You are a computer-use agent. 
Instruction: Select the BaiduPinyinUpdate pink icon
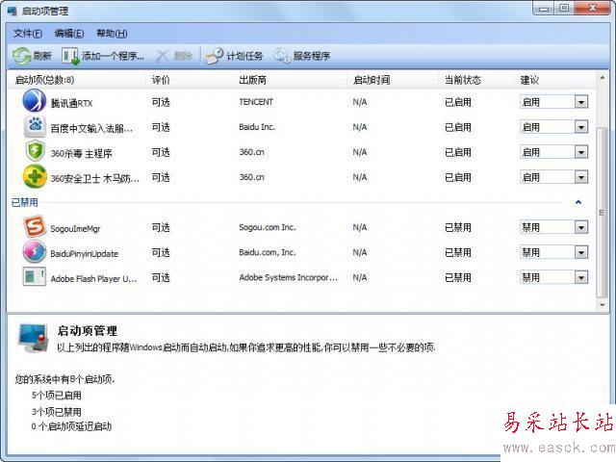pos(35,252)
